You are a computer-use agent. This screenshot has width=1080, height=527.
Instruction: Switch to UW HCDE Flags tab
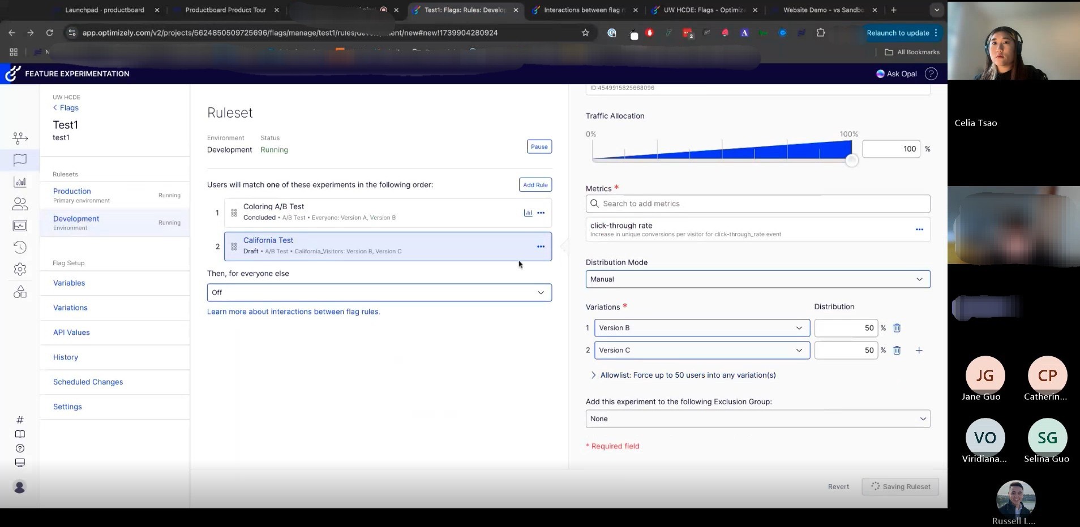pos(705,10)
